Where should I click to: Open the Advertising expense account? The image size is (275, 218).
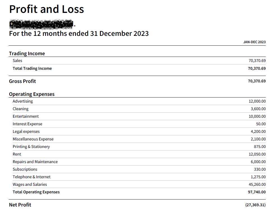[x=23, y=101]
